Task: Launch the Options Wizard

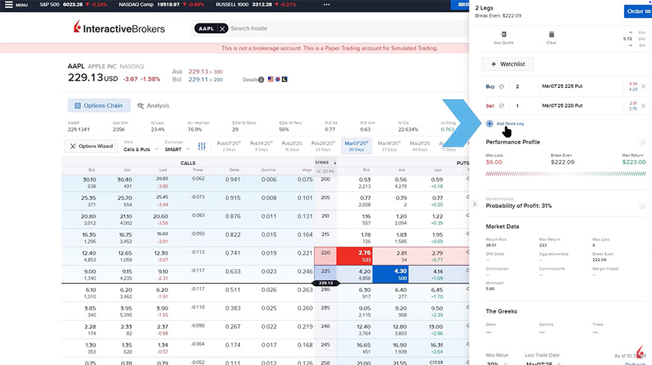Action: click(91, 146)
